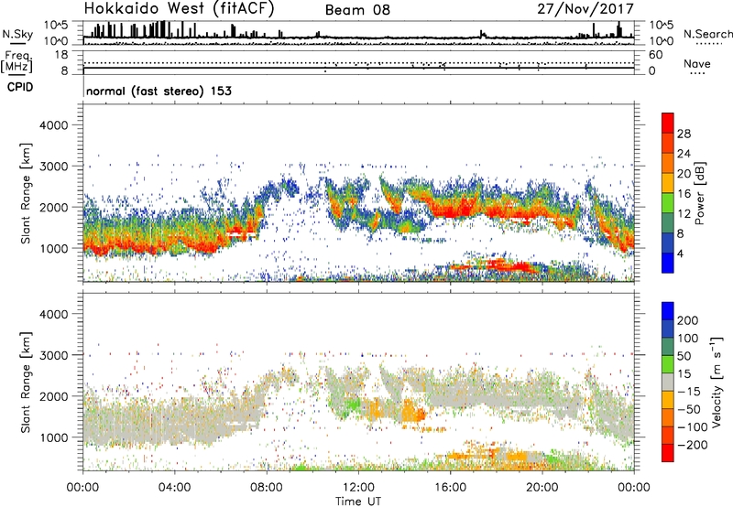Click the "N.Search" legend label

click(x=707, y=34)
